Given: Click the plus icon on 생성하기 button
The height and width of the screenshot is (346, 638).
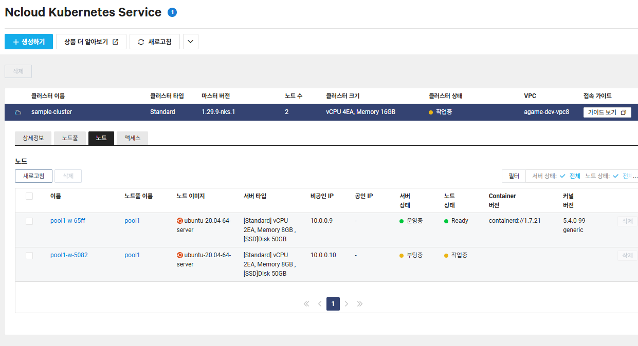Looking at the screenshot, I should (x=16, y=42).
